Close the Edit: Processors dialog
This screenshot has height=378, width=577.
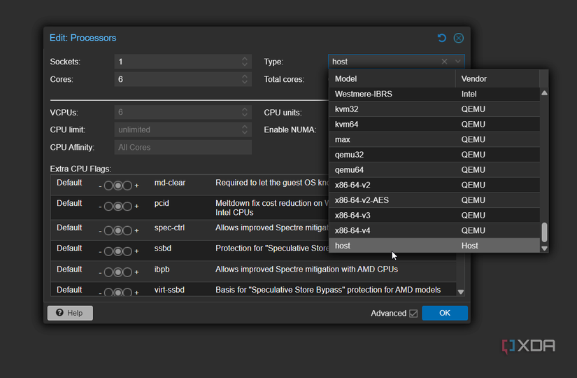pyautogui.click(x=459, y=38)
